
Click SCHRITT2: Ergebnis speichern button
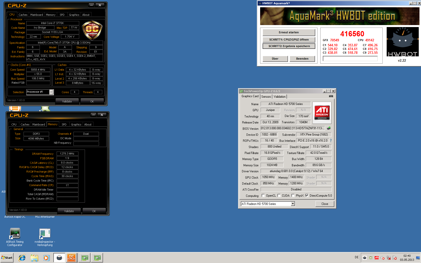tap(289, 46)
